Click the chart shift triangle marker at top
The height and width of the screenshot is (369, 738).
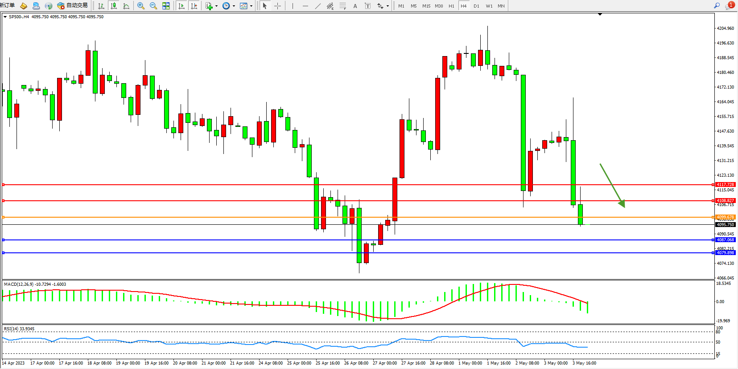point(600,14)
